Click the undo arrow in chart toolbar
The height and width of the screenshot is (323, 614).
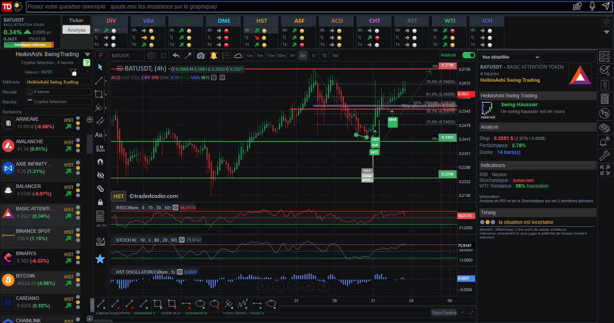176,55
